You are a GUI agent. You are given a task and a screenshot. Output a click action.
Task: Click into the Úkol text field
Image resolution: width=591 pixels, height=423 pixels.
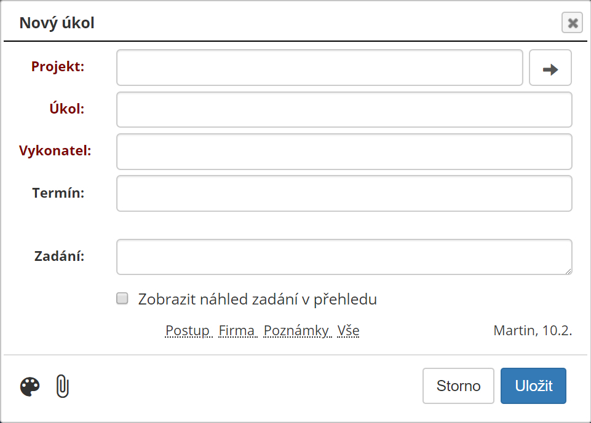pos(344,109)
